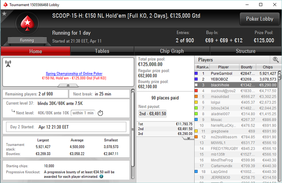This screenshot has height=183, width=282.
Task: Select player row MindTheFrog
Action: (x=236, y=160)
